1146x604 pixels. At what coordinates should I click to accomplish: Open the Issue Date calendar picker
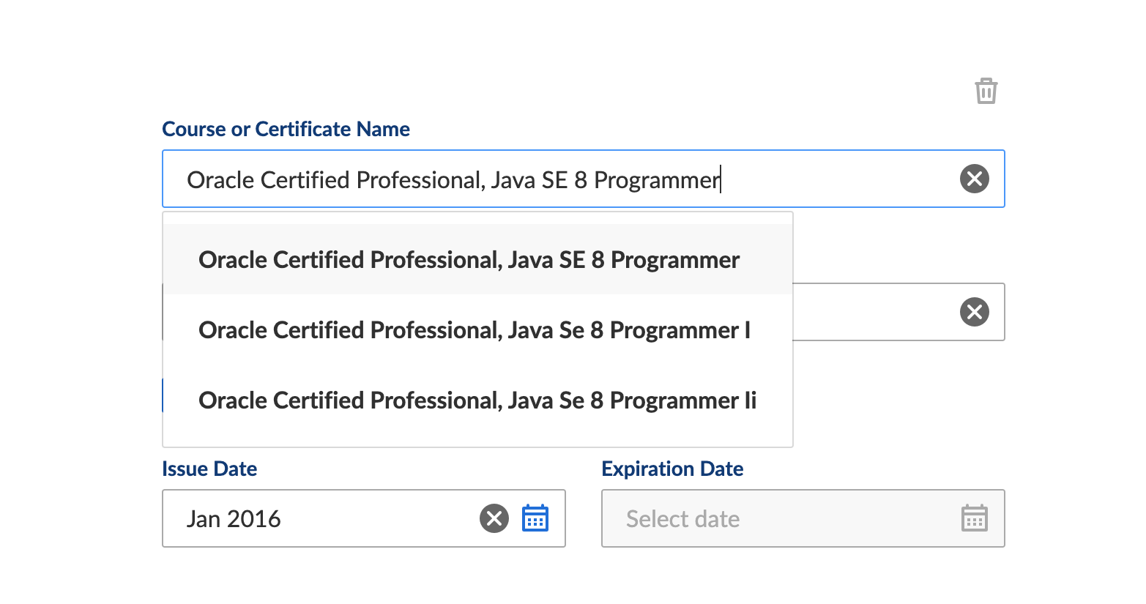click(535, 518)
